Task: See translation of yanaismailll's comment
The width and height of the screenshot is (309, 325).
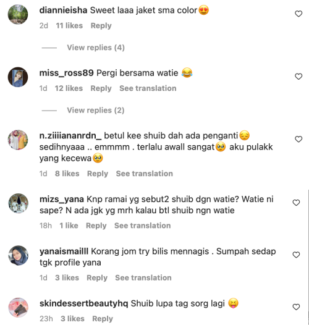Action: tap(143, 278)
